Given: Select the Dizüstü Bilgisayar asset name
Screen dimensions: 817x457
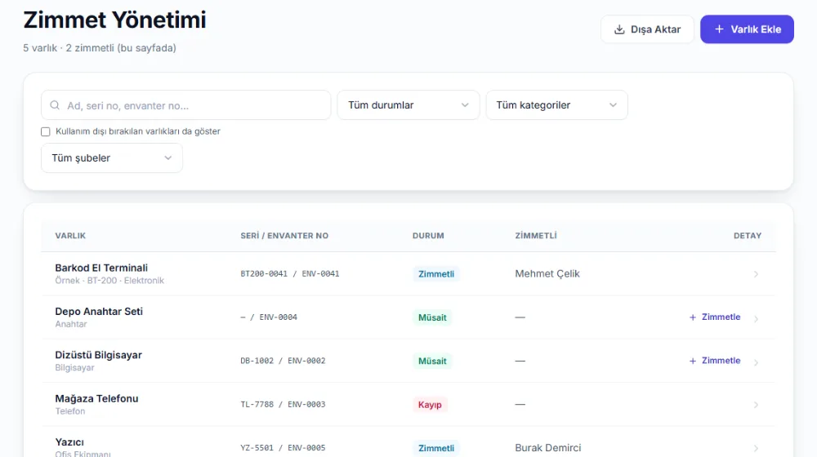Looking at the screenshot, I should tap(99, 355).
